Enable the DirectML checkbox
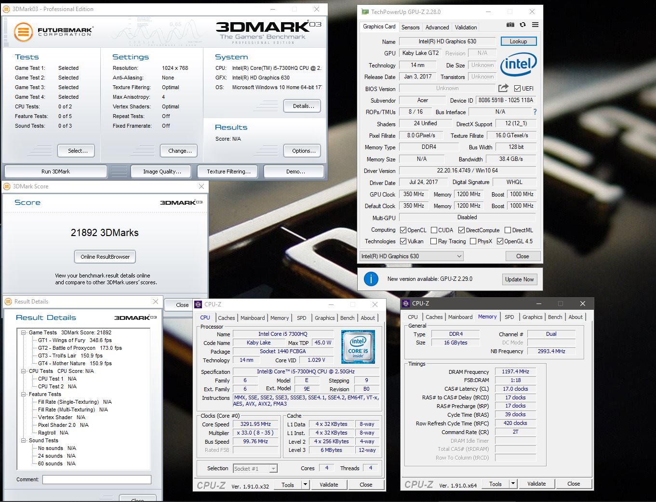656x502 pixels. (x=508, y=230)
